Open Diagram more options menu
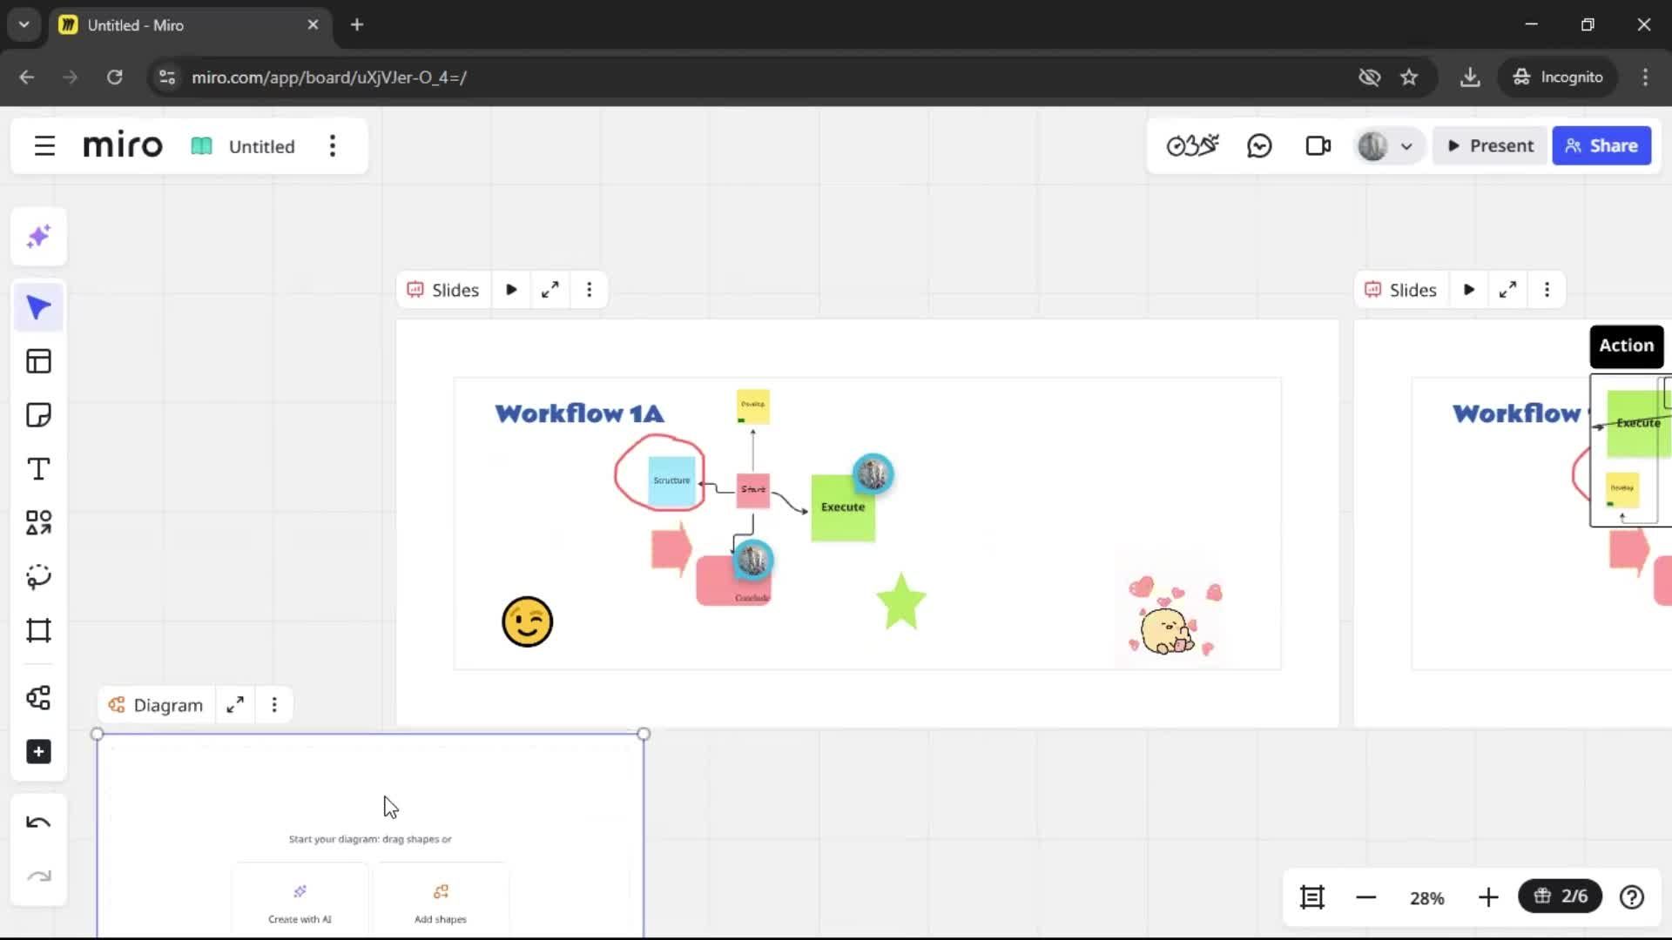The image size is (1672, 940). (x=274, y=705)
